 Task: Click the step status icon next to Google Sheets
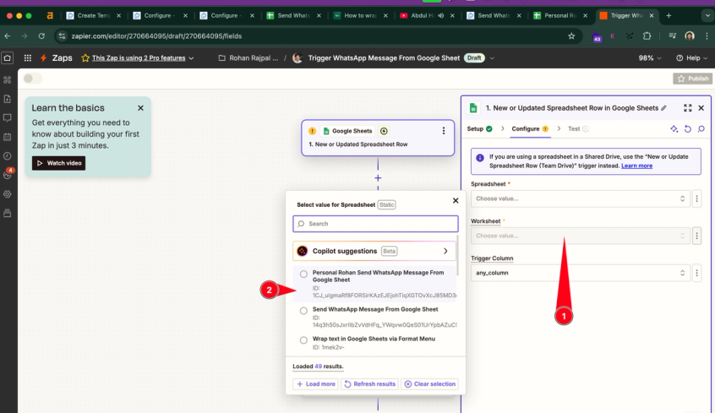(384, 131)
